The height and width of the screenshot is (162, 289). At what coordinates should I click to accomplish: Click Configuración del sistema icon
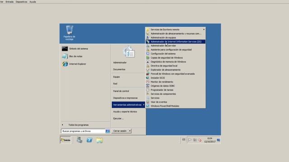[148, 54]
